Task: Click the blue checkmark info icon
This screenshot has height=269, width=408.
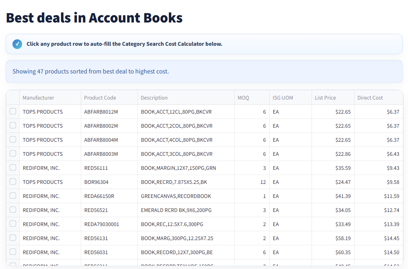Action: [17, 44]
